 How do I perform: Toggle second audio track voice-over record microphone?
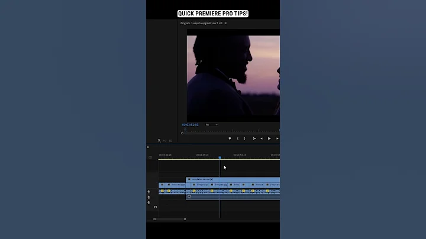[x=149, y=197]
